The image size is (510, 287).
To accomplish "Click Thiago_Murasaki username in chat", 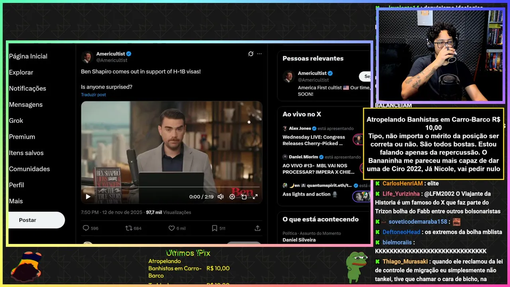I will pyautogui.click(x=406, y=261).
